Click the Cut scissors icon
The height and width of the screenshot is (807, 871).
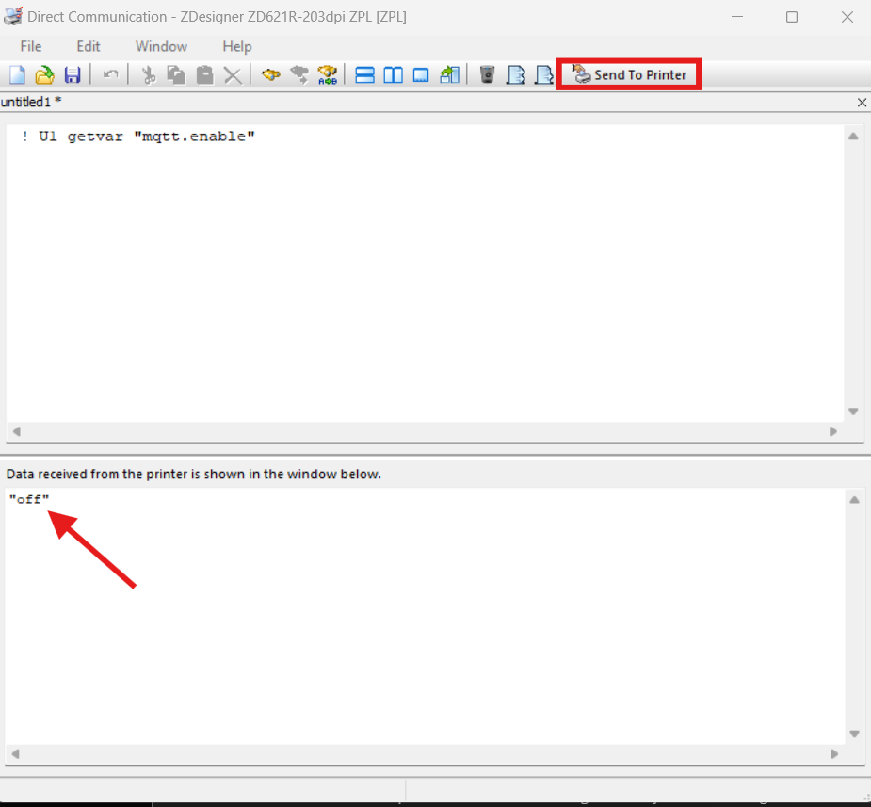(148, 75)
